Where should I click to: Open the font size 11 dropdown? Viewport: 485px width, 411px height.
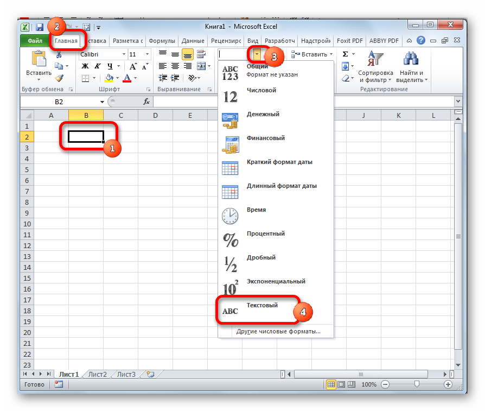coord(147,55)
